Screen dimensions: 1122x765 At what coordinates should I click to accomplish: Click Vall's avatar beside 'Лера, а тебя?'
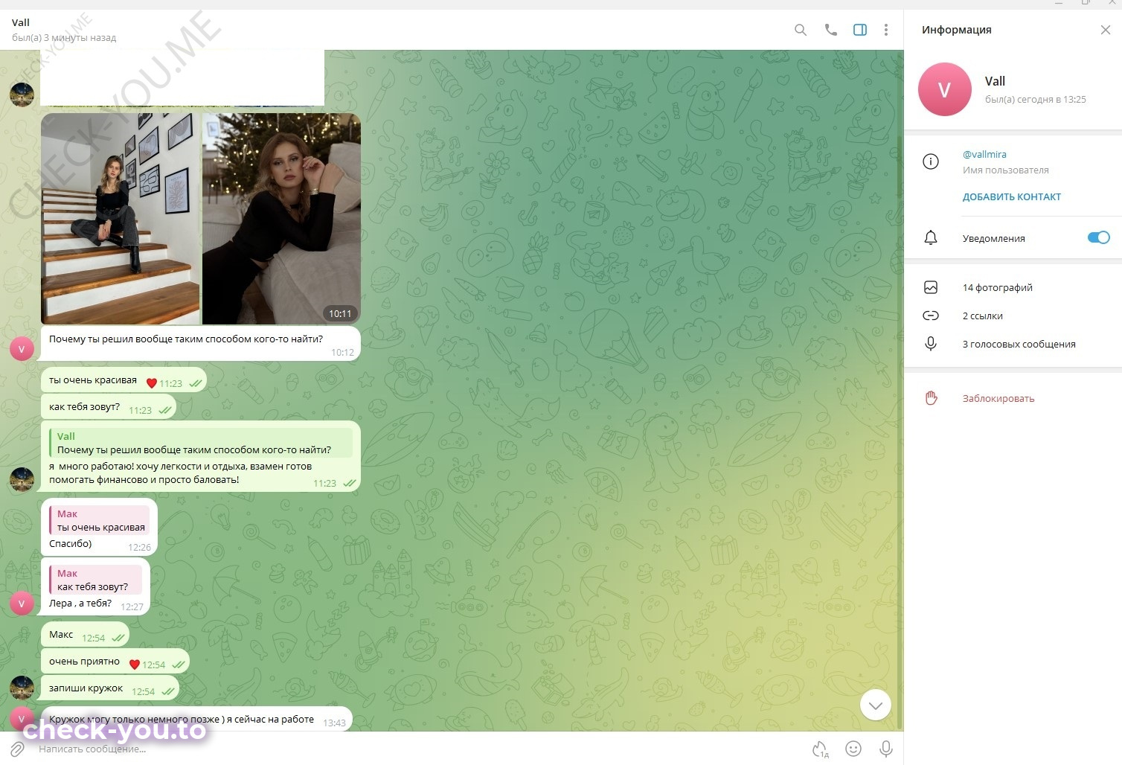tap(22, 603)
